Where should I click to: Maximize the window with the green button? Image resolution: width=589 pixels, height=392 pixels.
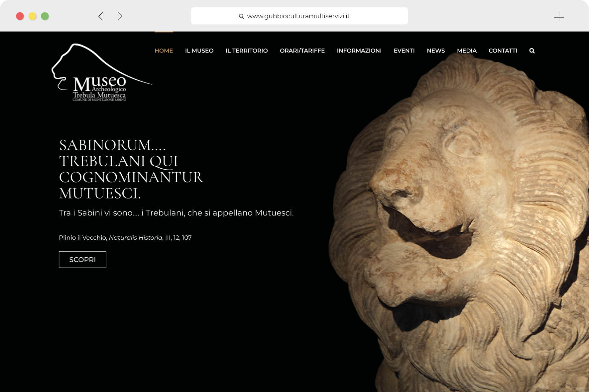(x=45, y=16)
